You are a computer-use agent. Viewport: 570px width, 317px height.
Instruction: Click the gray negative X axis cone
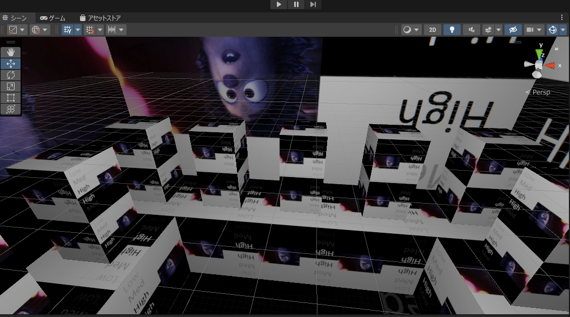(x=528, y=64)
